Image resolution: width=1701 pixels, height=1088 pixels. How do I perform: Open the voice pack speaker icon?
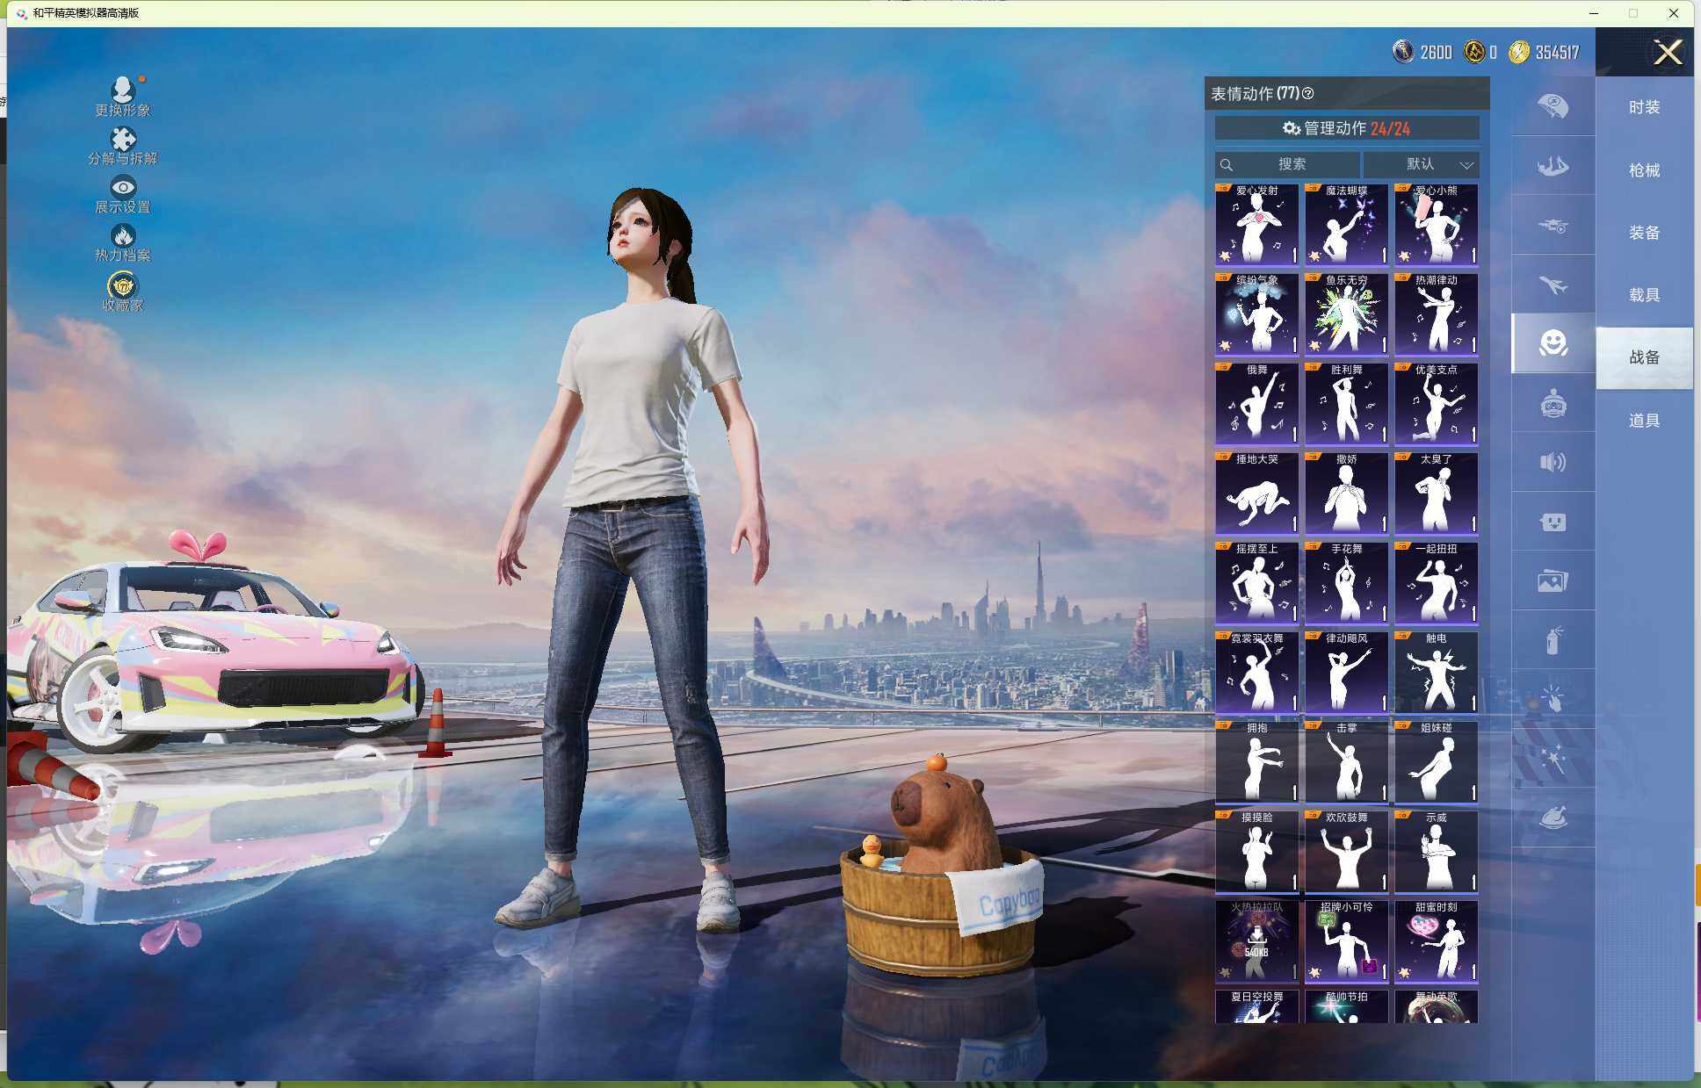[x=1553, y=463]
